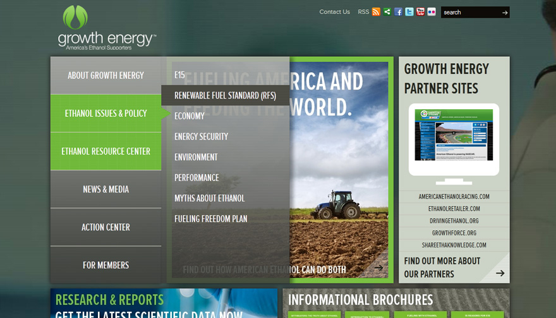
Task: Open GrowthForce.org partner link
Action: 454,233
